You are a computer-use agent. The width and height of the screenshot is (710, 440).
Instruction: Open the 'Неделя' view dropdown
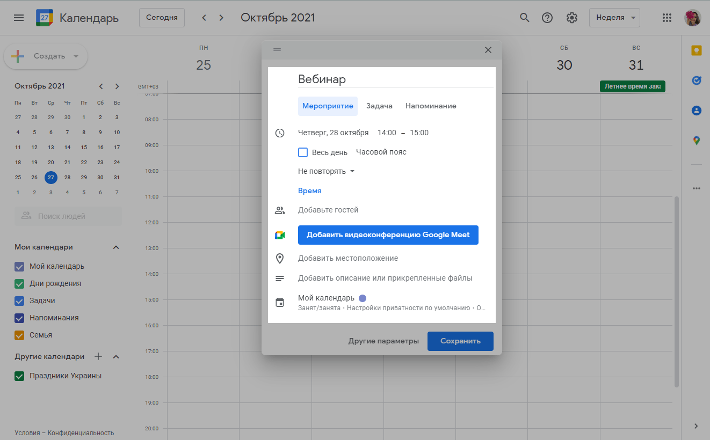[614, 18]
